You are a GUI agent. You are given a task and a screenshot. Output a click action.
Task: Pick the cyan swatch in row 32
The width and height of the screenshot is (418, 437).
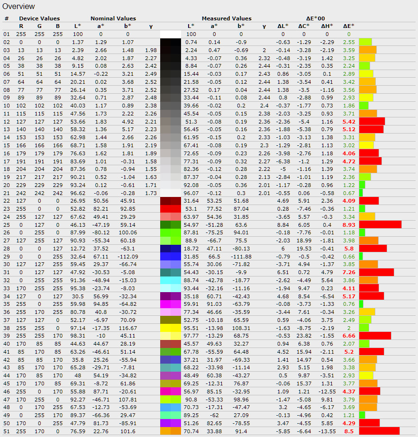171,280
